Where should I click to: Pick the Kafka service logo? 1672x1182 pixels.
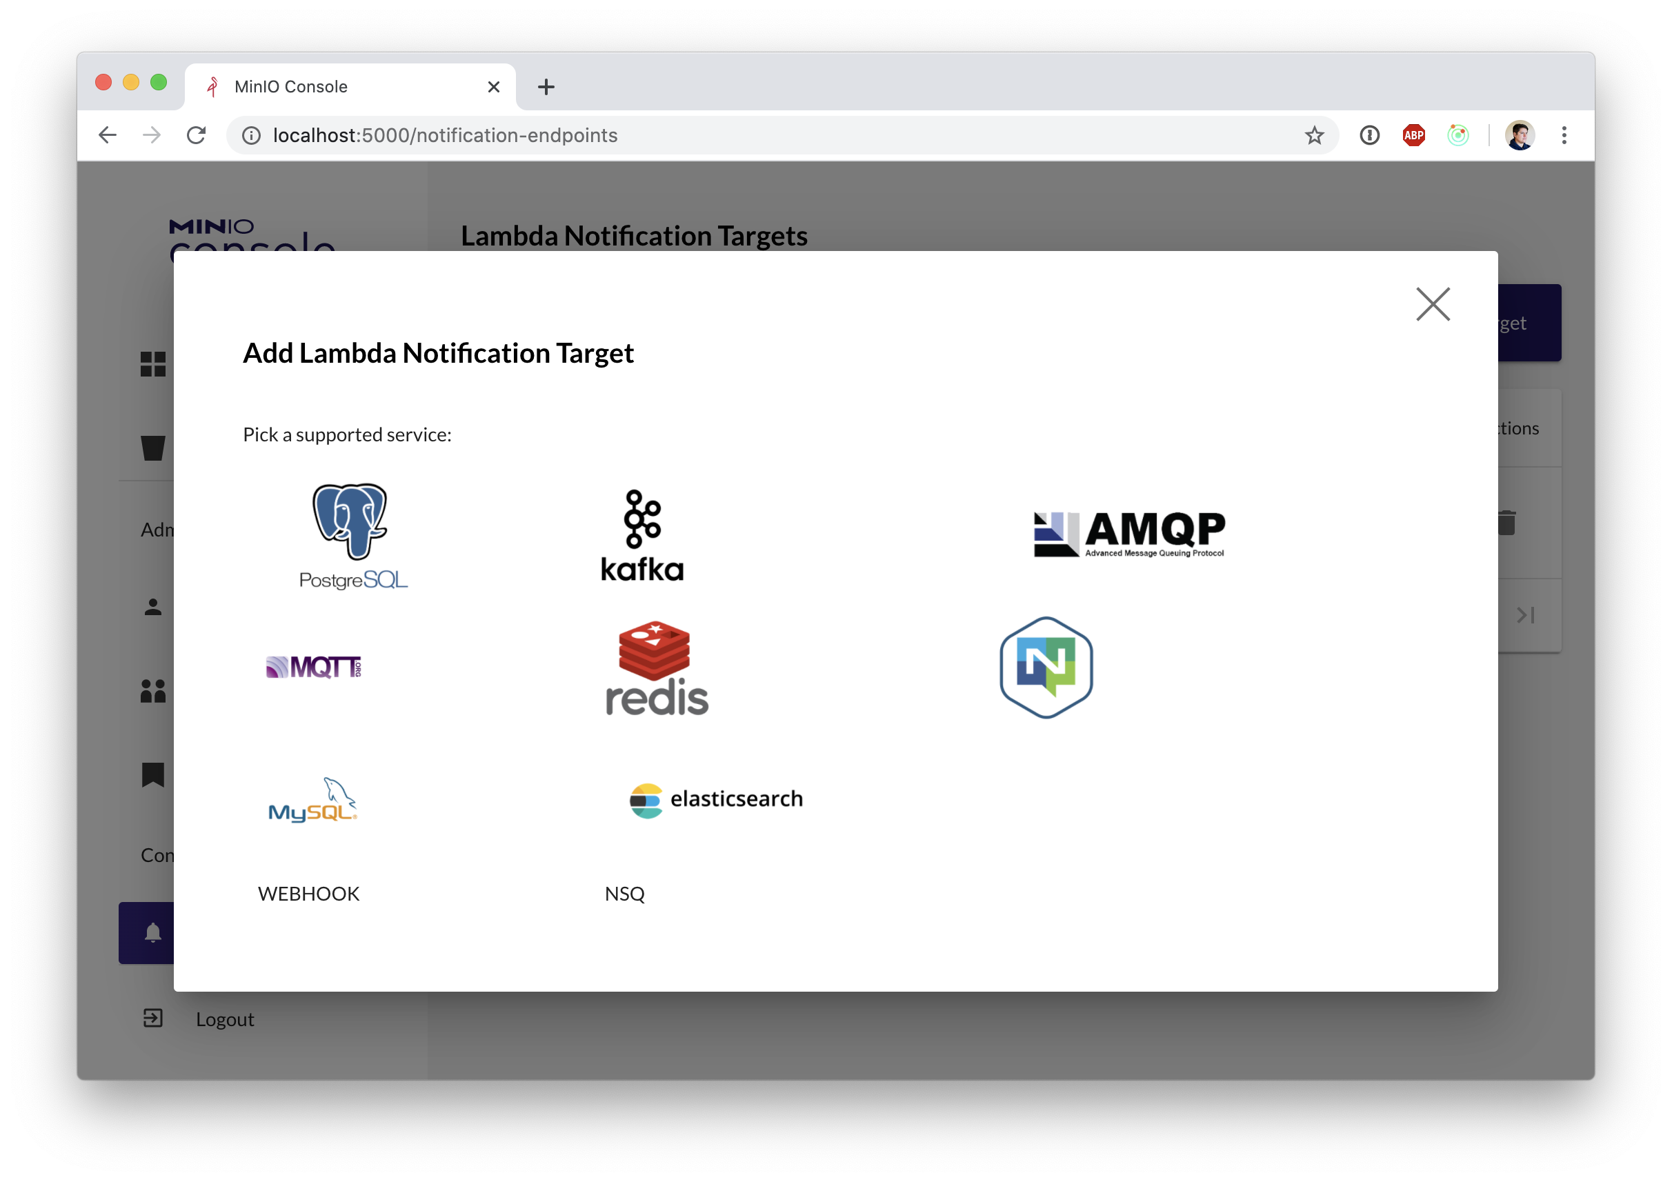642,536
